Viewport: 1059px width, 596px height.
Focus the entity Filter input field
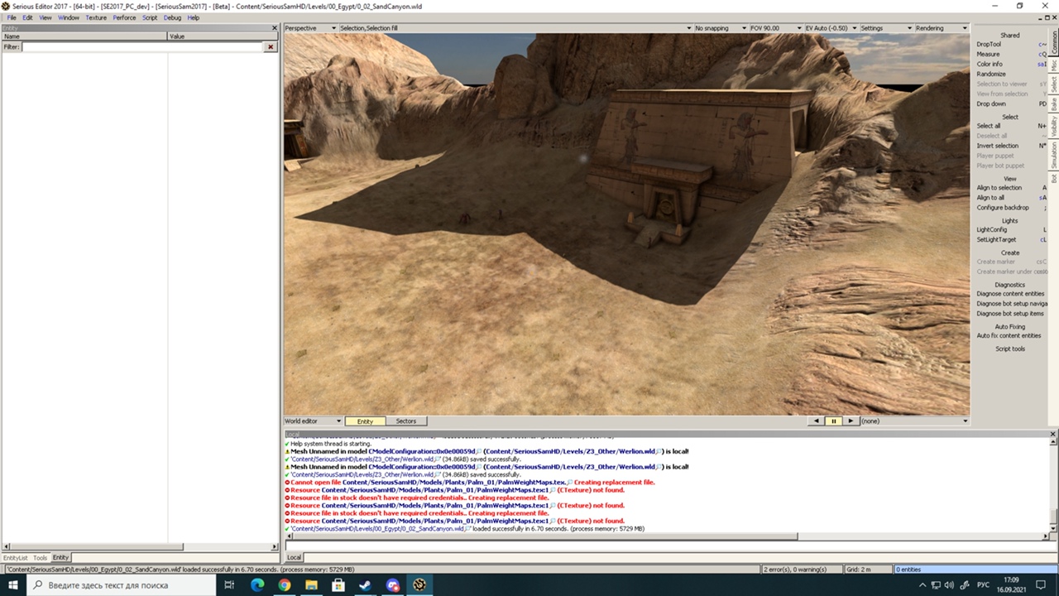click(x=142, y=47)
